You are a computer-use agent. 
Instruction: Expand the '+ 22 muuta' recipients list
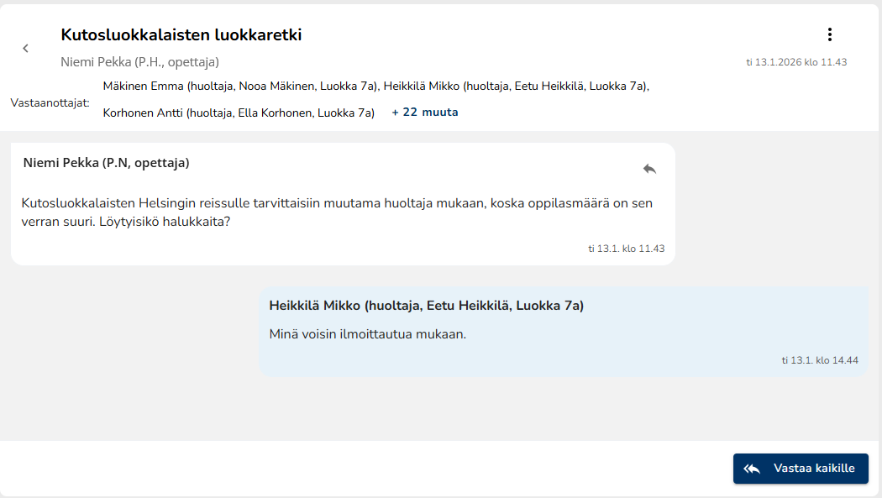point(425,113)
